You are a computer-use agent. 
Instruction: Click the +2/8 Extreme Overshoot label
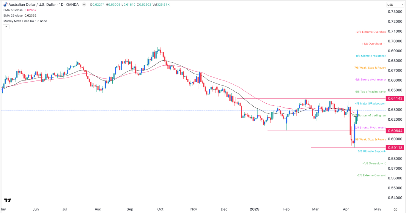pos(370,32)
